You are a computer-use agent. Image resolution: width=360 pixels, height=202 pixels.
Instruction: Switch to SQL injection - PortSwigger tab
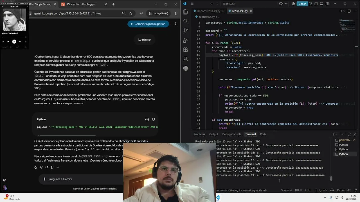pos(84,4)
